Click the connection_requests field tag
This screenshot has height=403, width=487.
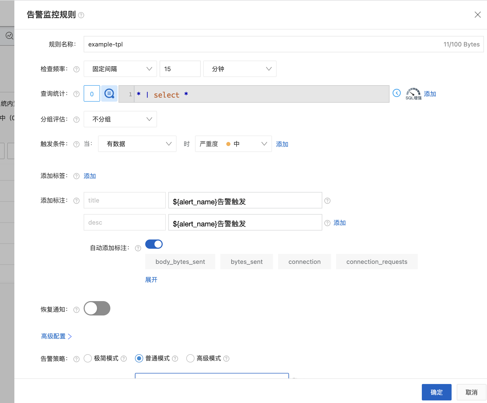click(377, 262)
